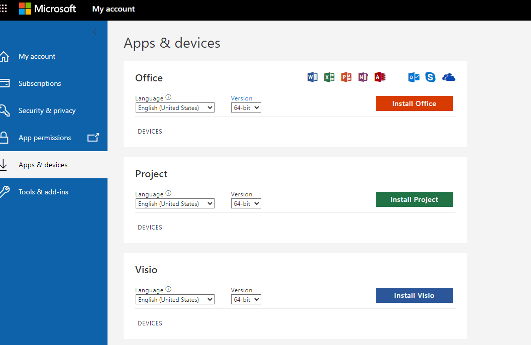Click the Install Office button

(x=414, y=103)
